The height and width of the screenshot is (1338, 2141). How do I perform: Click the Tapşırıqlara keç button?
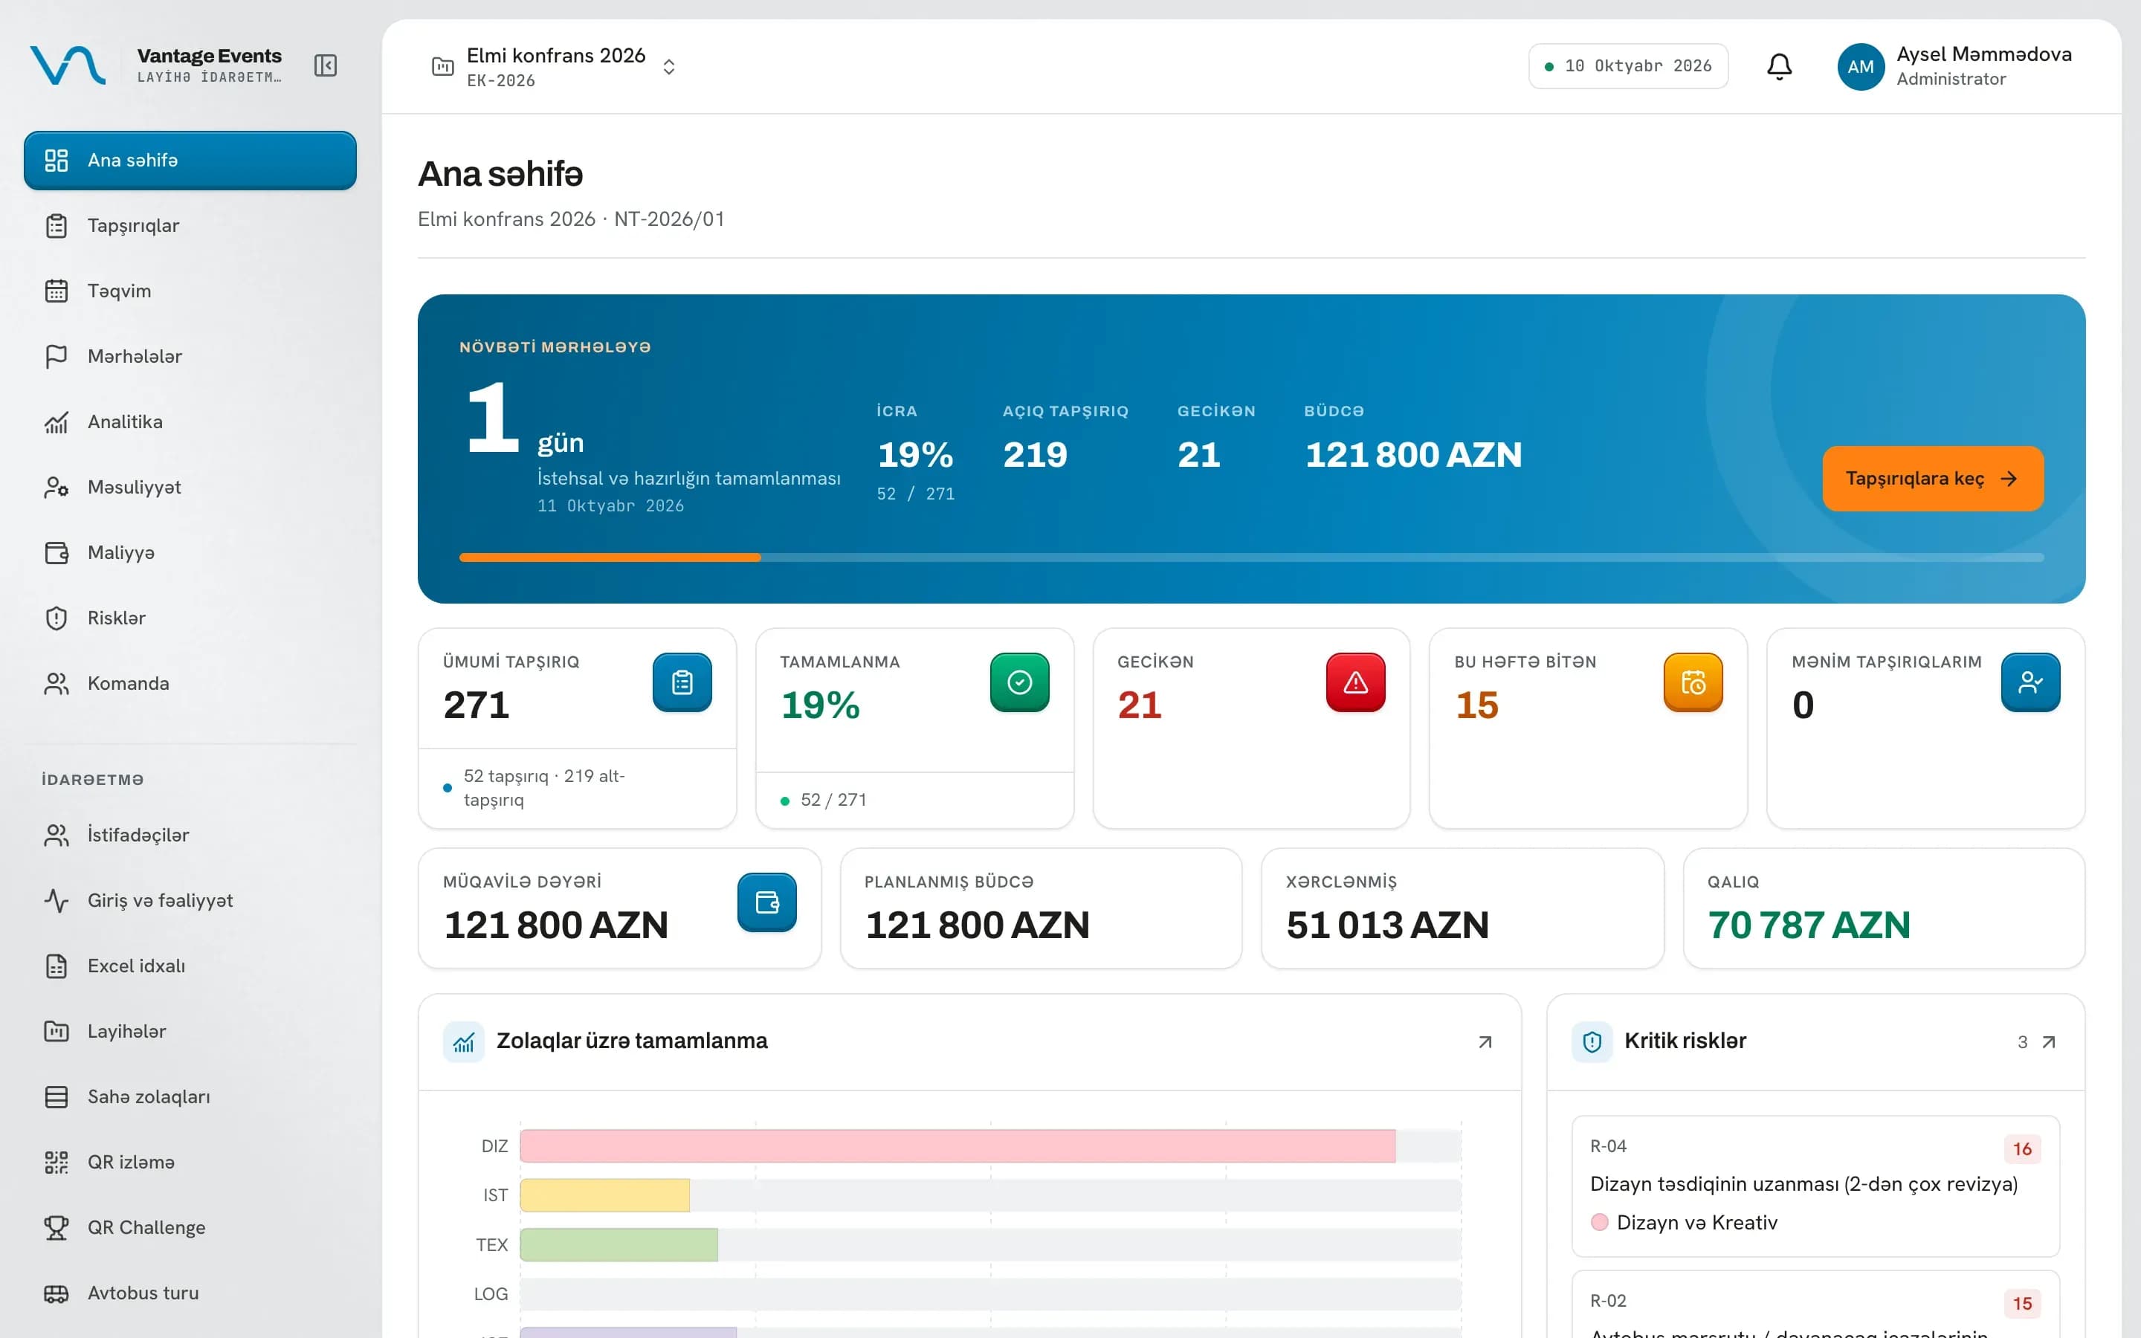(1932, 479)
